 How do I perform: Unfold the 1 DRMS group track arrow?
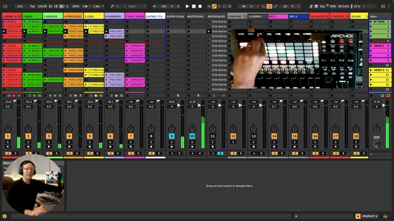(20, 17)
